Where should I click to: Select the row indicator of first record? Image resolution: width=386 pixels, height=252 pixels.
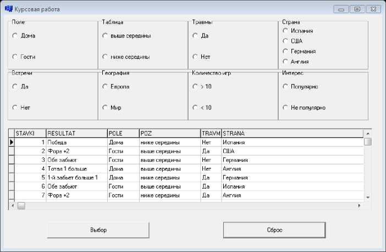[11, 142]
